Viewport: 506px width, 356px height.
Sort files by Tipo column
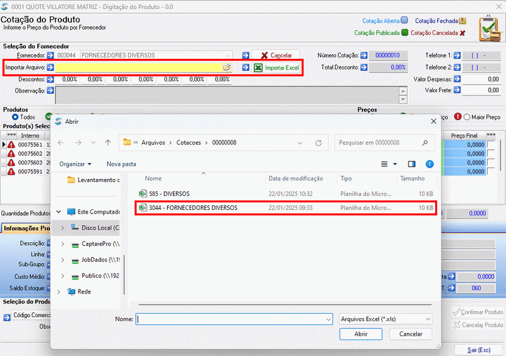point(346,178)
